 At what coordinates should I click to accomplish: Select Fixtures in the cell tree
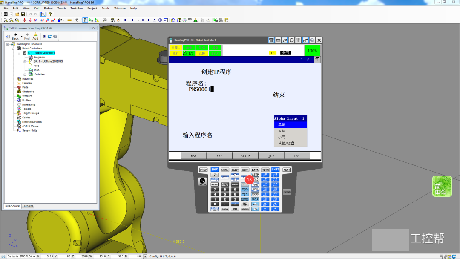27,83
